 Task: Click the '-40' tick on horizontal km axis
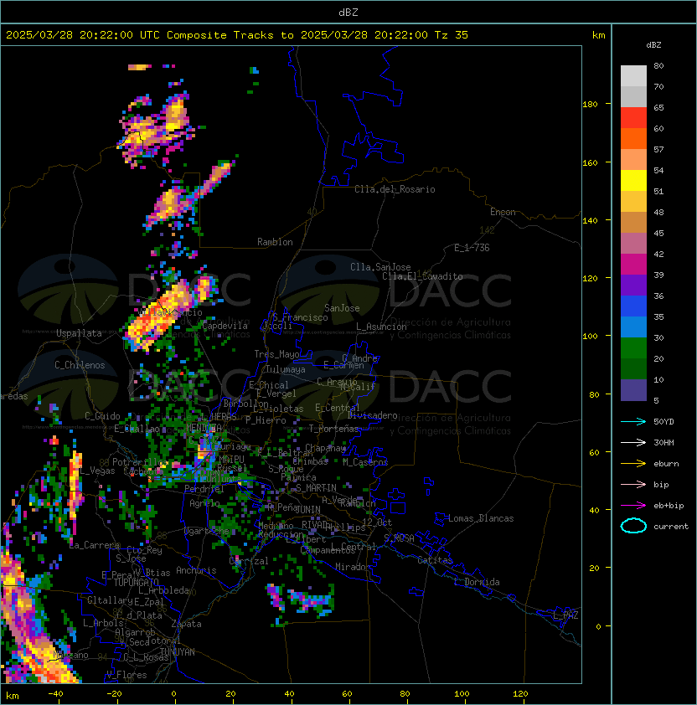point(55,694)
